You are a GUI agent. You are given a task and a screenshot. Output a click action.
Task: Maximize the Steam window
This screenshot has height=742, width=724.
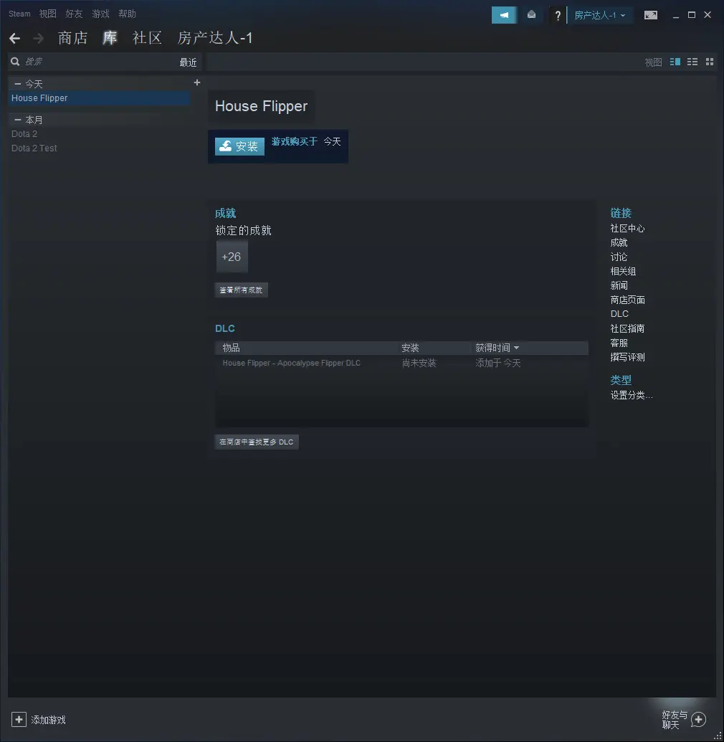pyautogui.click(x=692, y=15)
